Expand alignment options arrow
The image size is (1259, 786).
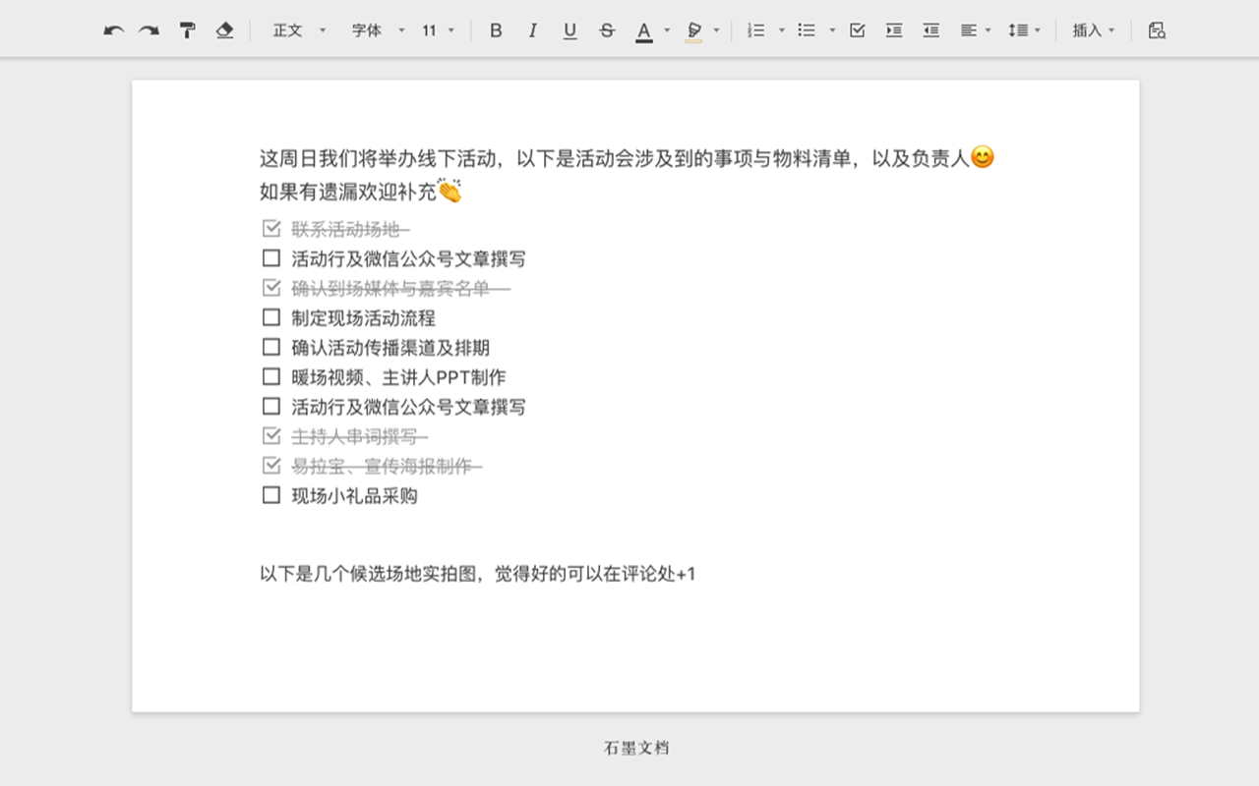pyautogui.click(x=988, y=31)
